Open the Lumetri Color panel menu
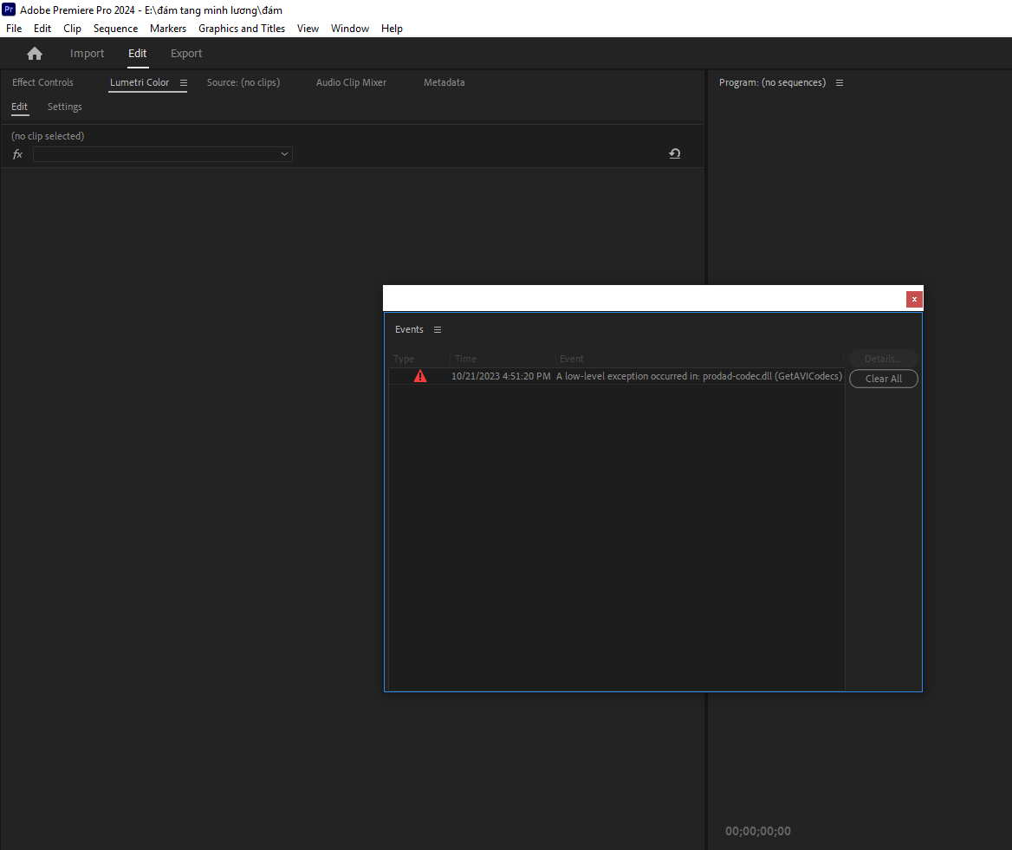1012x850 pixels. [x=182, y=82]
